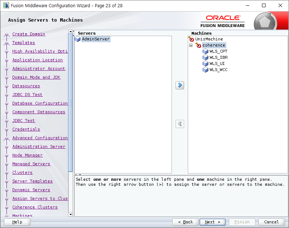This screenshot has height=228, width=289.
Task: Open the Managed Servers step
Action: click(31, 164)
